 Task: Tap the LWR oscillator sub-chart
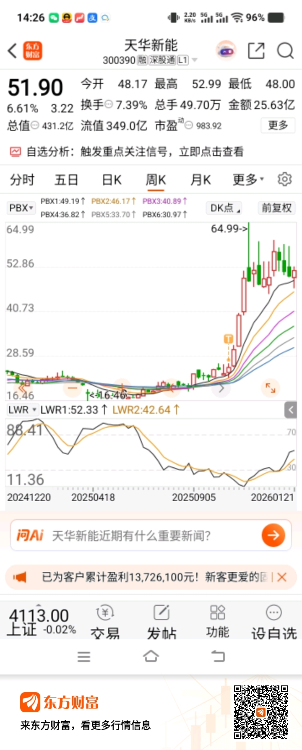(x=151, y=452)
